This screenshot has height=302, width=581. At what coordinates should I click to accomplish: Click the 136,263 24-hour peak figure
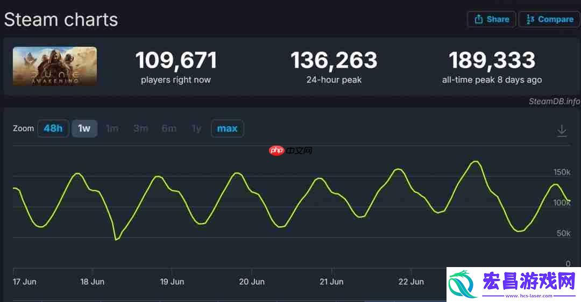point(334,60)
